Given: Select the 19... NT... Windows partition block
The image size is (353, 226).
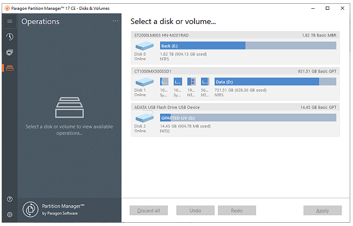Looking at the screenshot, I should (191, 82).
